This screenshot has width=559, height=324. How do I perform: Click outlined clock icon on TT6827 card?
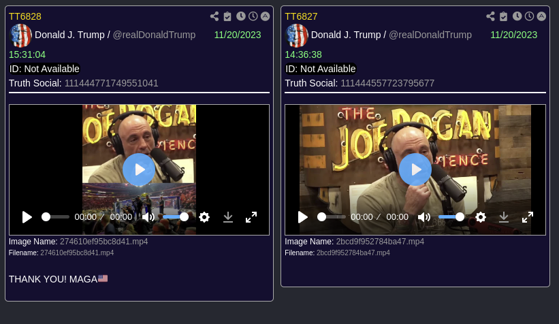point(530,16)
